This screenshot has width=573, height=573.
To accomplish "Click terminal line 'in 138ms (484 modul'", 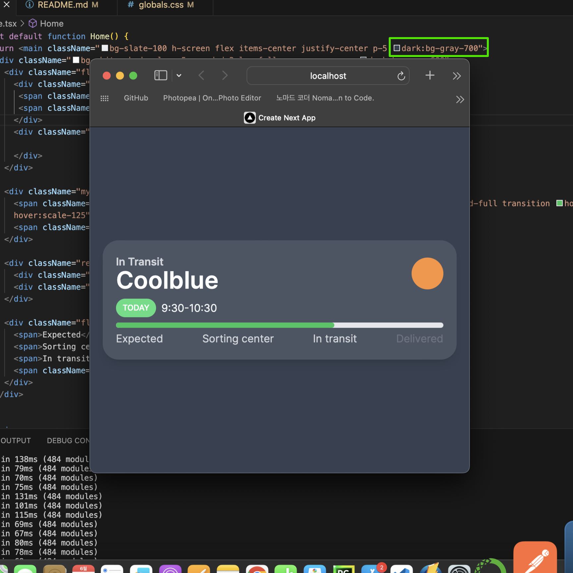I will pos(45,459).
